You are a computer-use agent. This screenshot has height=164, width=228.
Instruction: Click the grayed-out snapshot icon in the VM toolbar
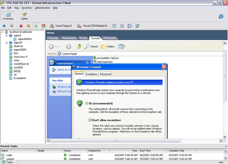[x=122, y=26]
